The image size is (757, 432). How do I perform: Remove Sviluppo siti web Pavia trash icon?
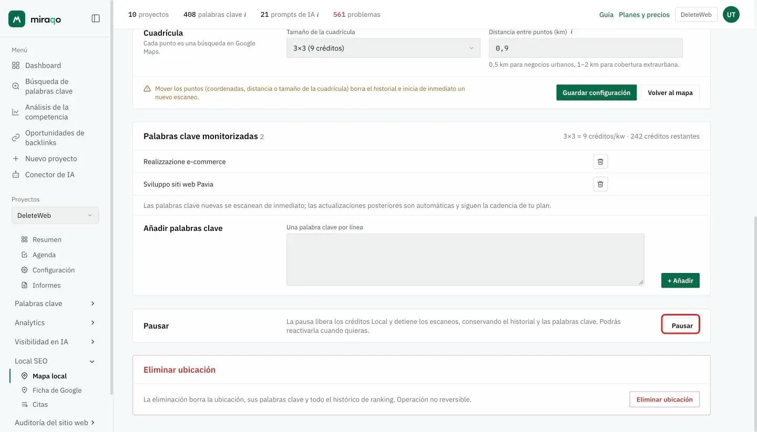tap(600, 184)
